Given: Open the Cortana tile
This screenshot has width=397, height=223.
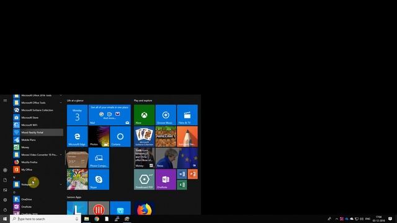Looking at the screenshot, I should 120,136.
